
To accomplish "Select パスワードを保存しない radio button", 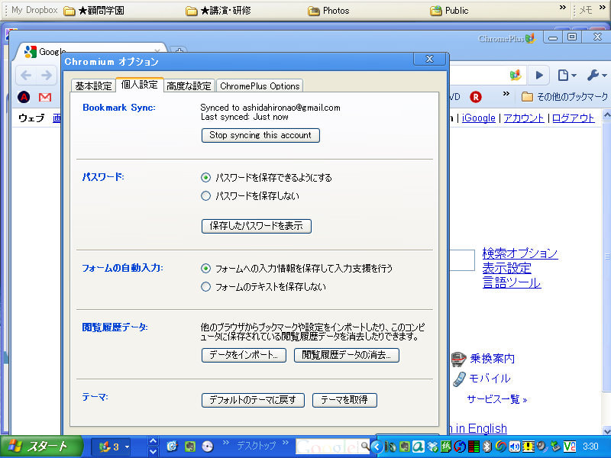I will tap(205, 195).
